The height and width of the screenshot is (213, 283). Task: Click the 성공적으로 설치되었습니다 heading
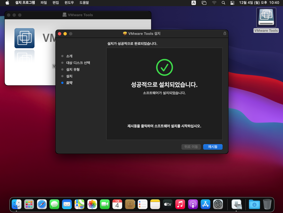(164, 84)
